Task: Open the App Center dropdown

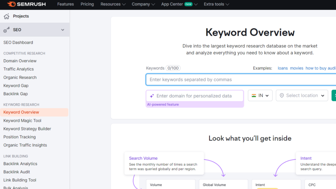Action: click(x=179, y=4)
